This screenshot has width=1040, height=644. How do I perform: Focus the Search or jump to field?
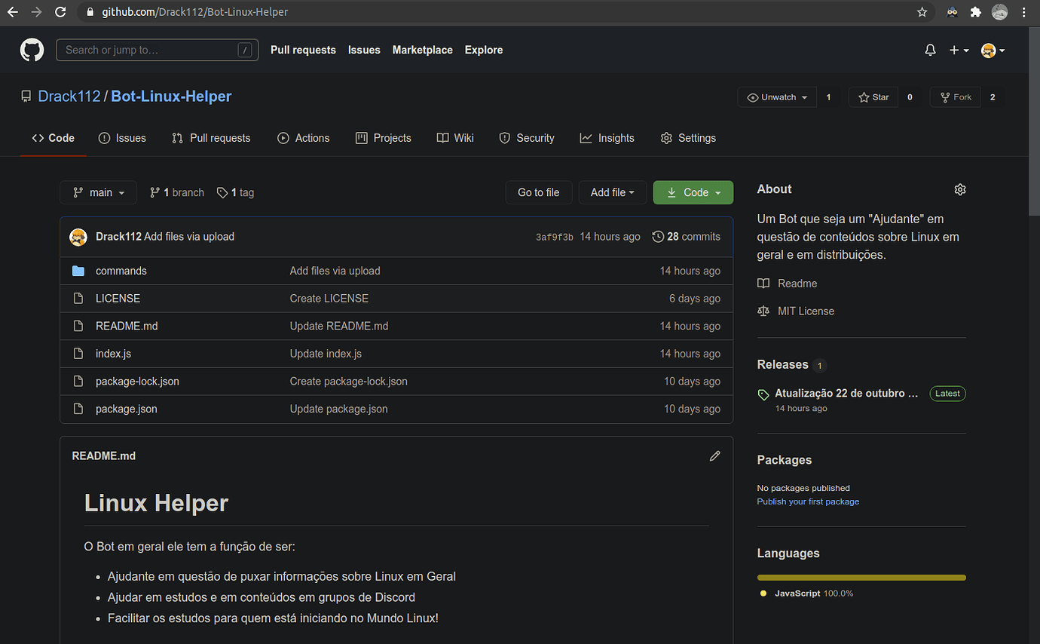pyautogui.click(x=157, y=51)
